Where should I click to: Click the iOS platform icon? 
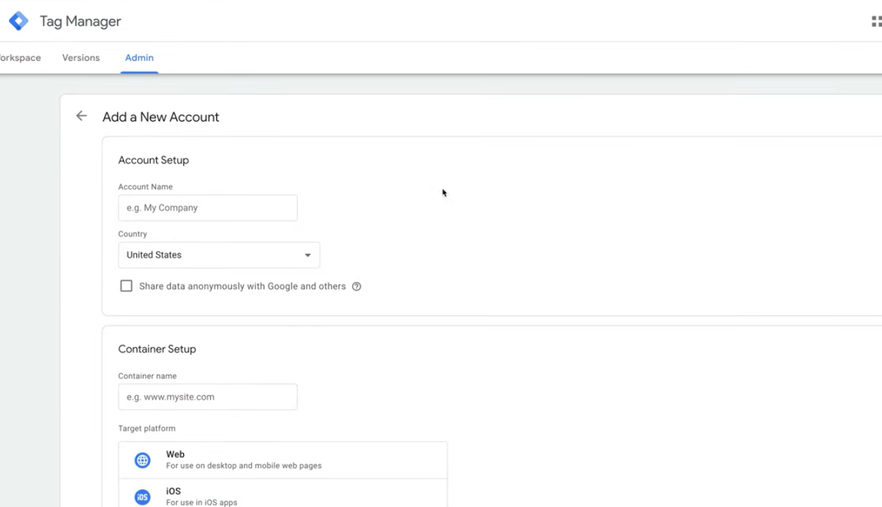[143, 497]
